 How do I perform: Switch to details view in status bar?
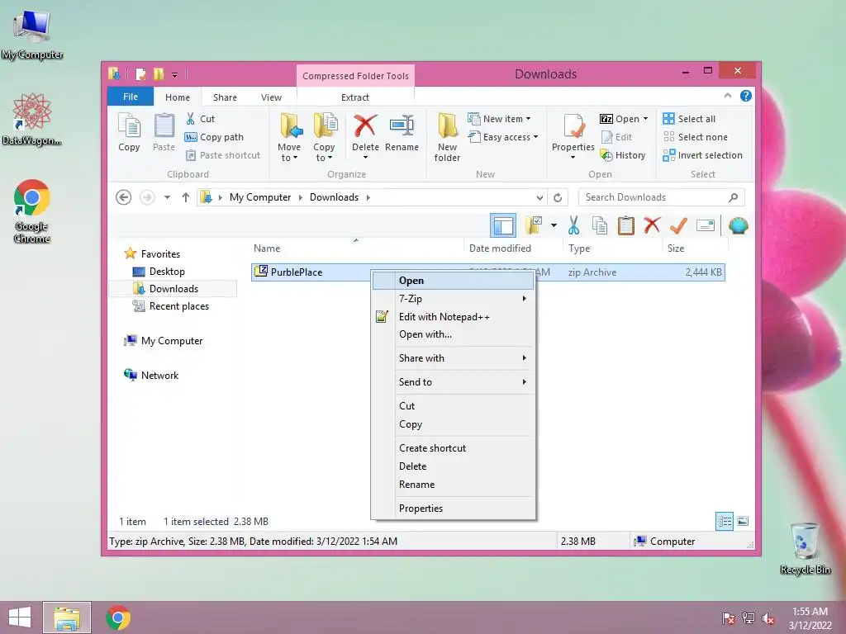pyautogui.click(x=724, y=522)
